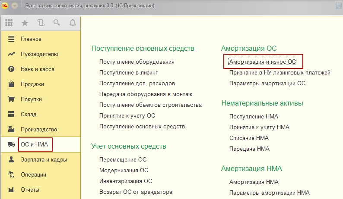The width and height of the screenshot is (343, 199).
Task: Open Амортизация и износ ОС
Action: point(263,62)
